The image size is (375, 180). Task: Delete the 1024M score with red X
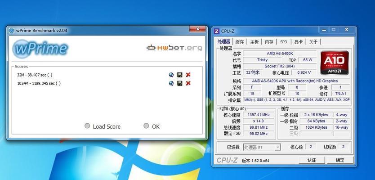(x=188, y=83)
